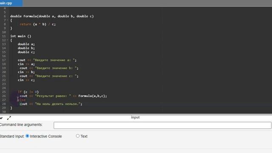Click the 'double b;' declaration line
The width and height of the screenshot is (272, 153).
click(x=26, y=48)
